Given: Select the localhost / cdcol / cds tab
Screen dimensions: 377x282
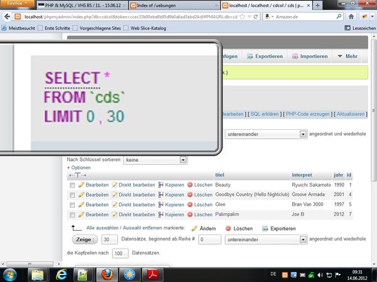Looking at the screenshot, I should click(266, 5).
